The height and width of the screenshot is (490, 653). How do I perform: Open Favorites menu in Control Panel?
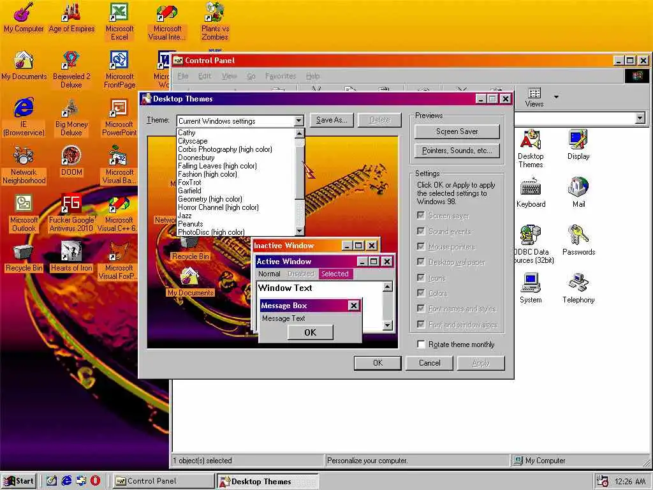point(281,76)
